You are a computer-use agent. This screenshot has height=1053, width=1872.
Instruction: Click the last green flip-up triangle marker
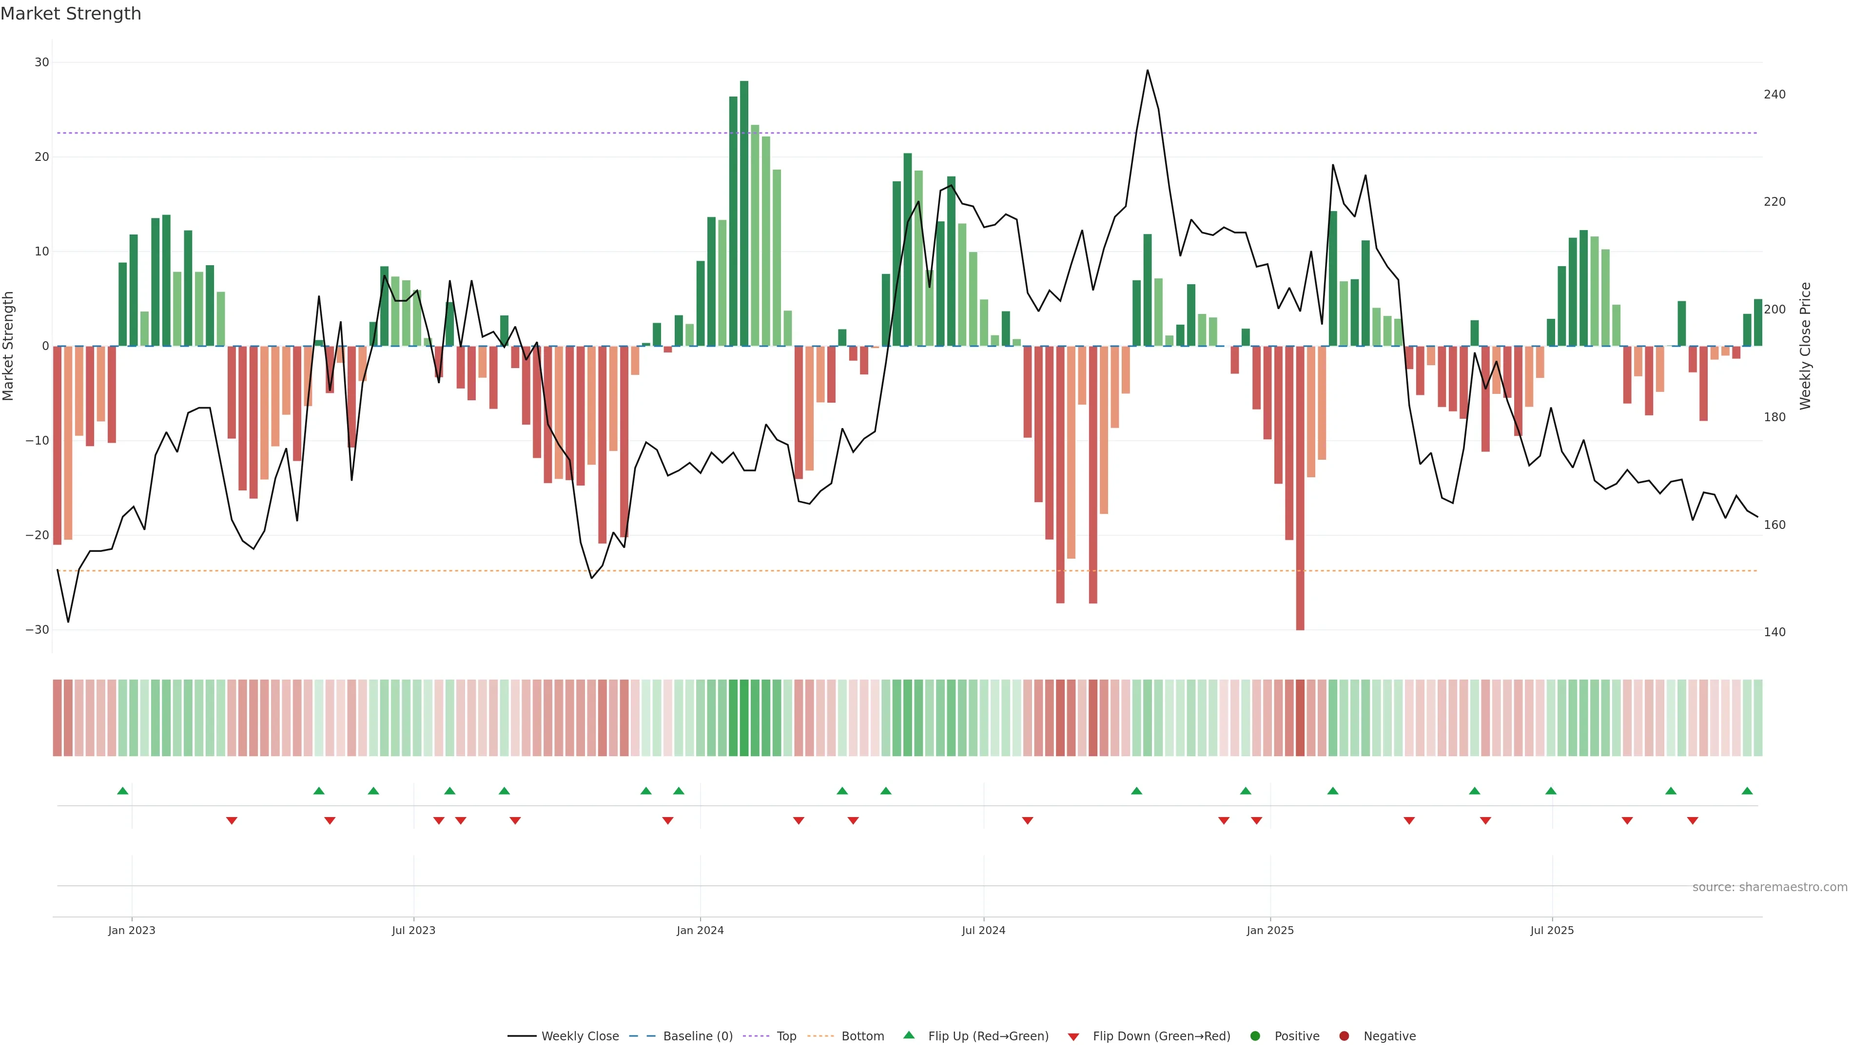tap(1747, 791)
